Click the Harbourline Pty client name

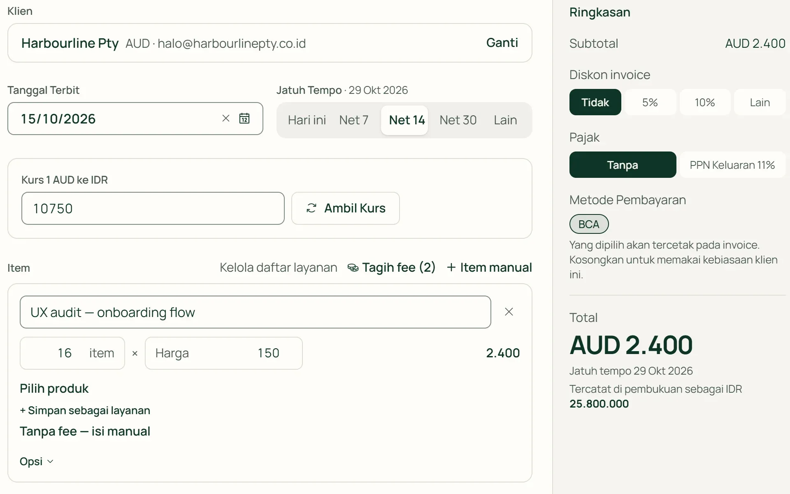click(70, 43)
